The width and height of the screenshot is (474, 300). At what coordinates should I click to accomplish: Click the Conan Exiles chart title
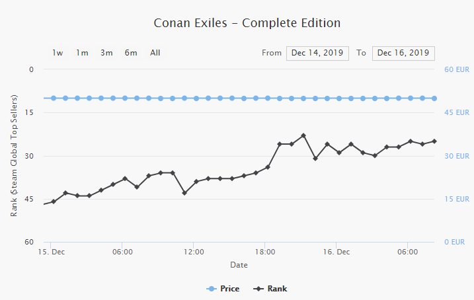(x=247, y=23)
